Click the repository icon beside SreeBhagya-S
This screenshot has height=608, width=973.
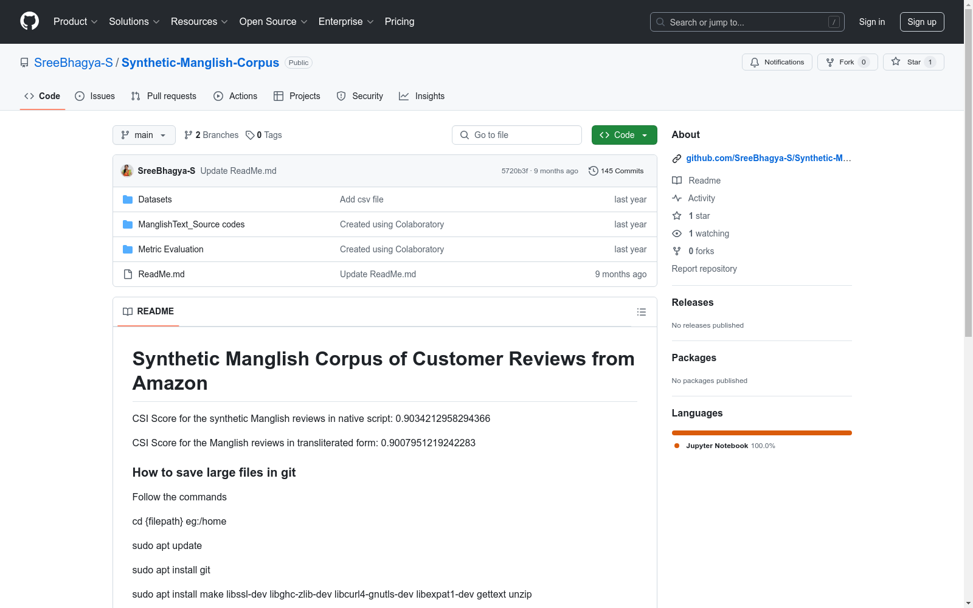[24, 63]
